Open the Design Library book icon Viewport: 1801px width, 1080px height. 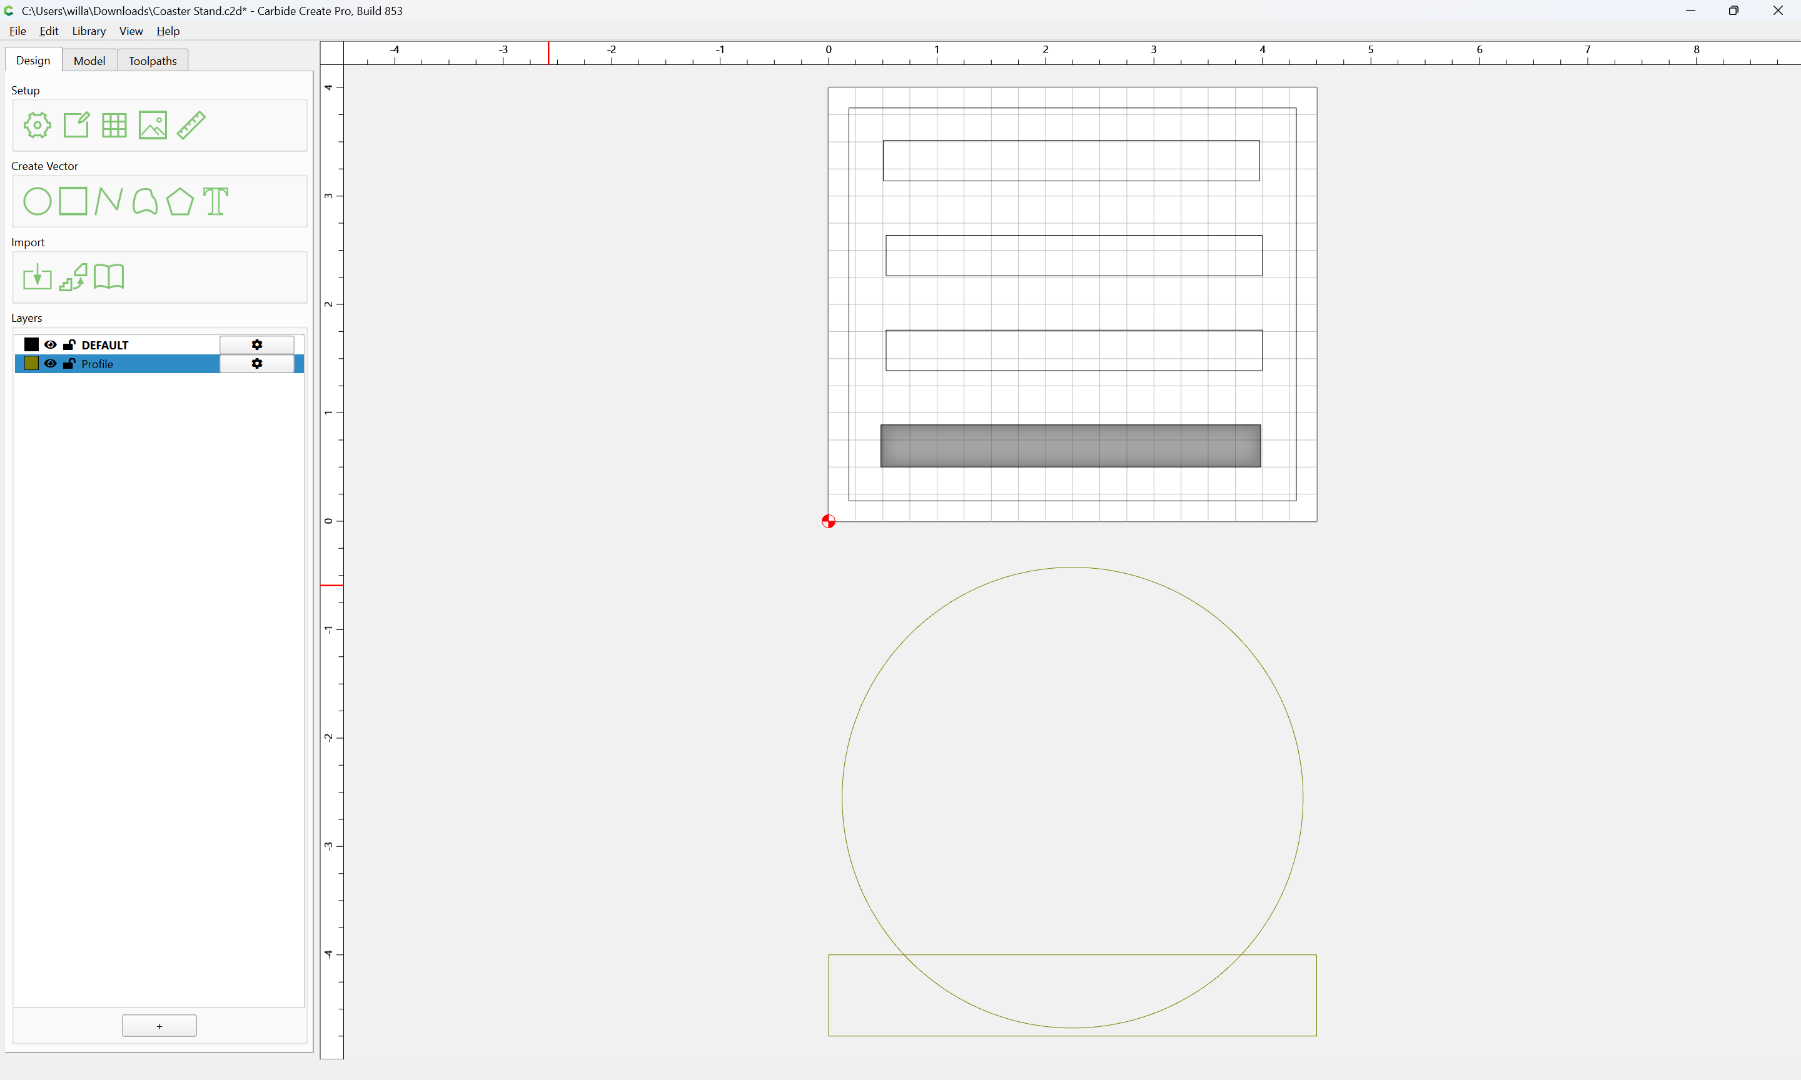[109, 276]
